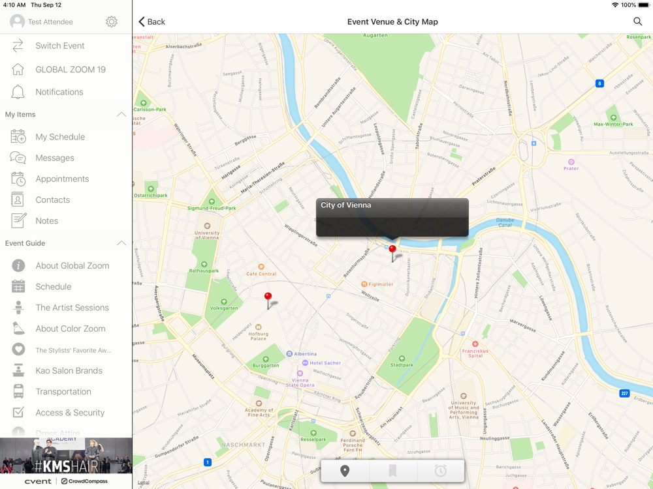
Task: Open the GLOBAL ZOOM 19 home item
Action: tap(66, 70)
